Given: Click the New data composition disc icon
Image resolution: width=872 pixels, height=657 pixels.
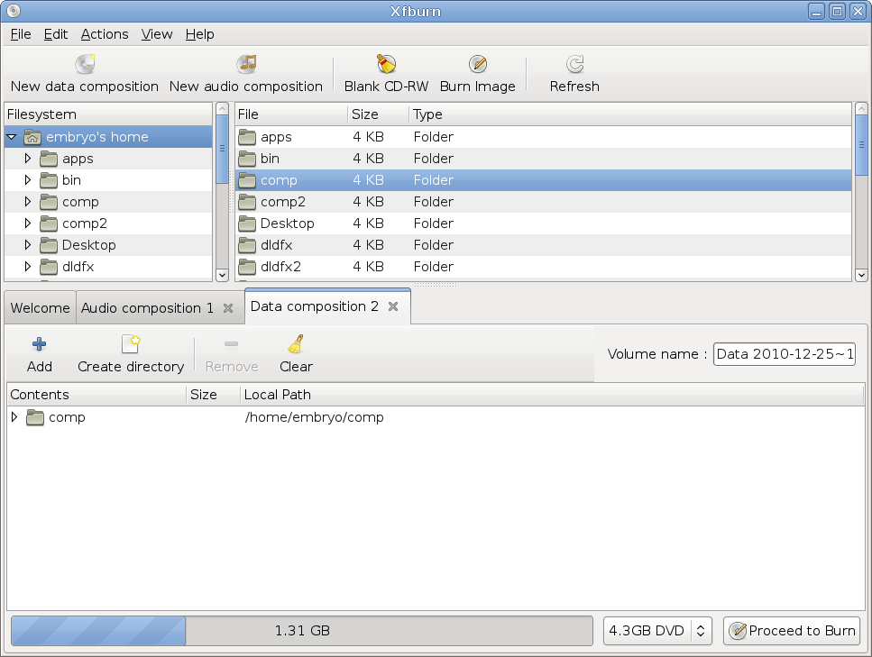Looking at the screenshot, I should 85,65.
